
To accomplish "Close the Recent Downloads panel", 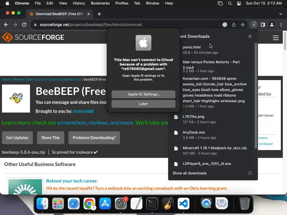I will [250, 36].
